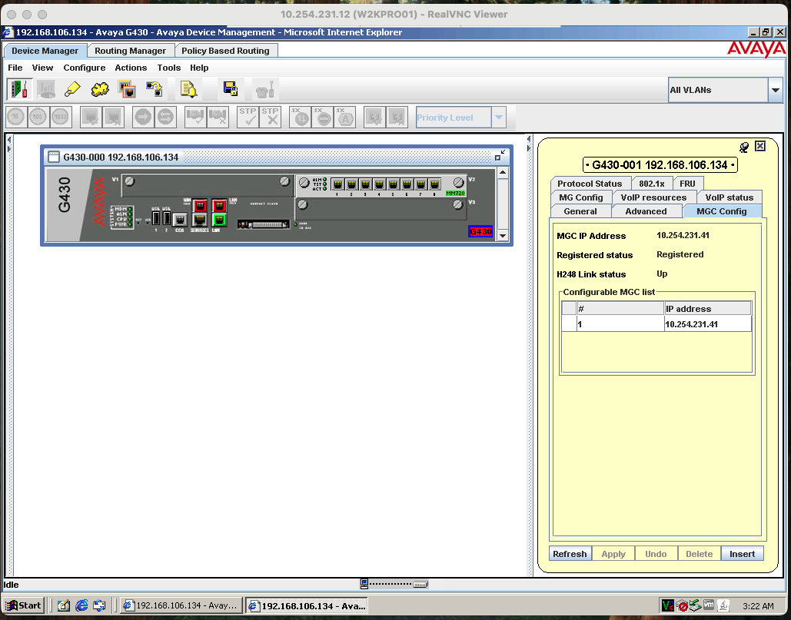The height and width of the screenshot is (620, 791).
Task: Select the Device Manager tab
Action: pos(45,51)
